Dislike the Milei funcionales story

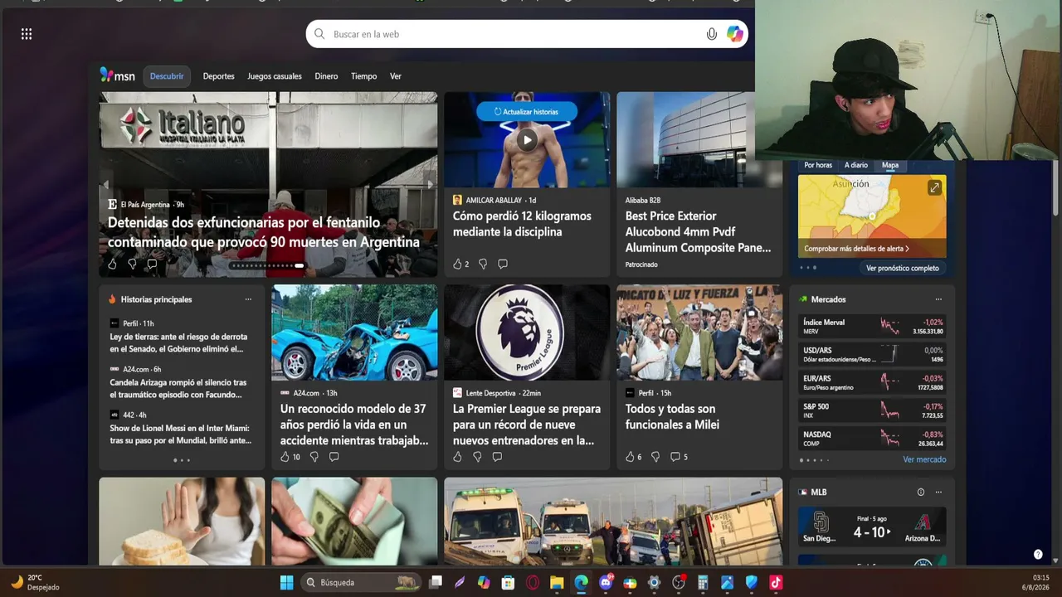coord(655,457)
